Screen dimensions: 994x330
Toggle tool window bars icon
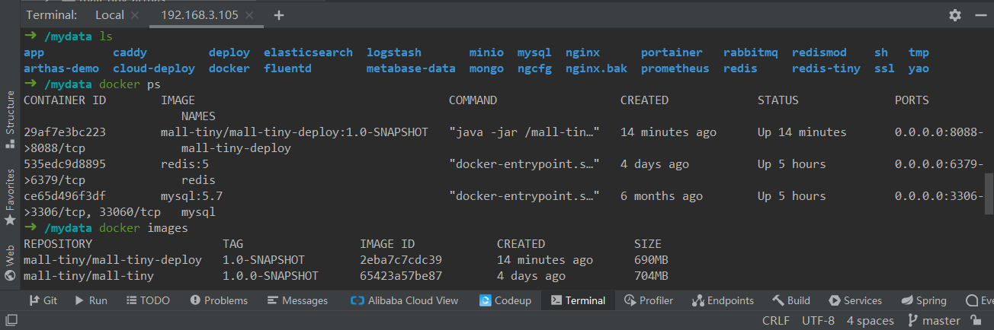click(x=10, y=322)
